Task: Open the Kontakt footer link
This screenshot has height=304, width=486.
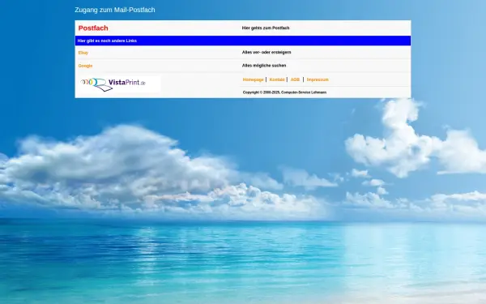Action: (277, 79)
